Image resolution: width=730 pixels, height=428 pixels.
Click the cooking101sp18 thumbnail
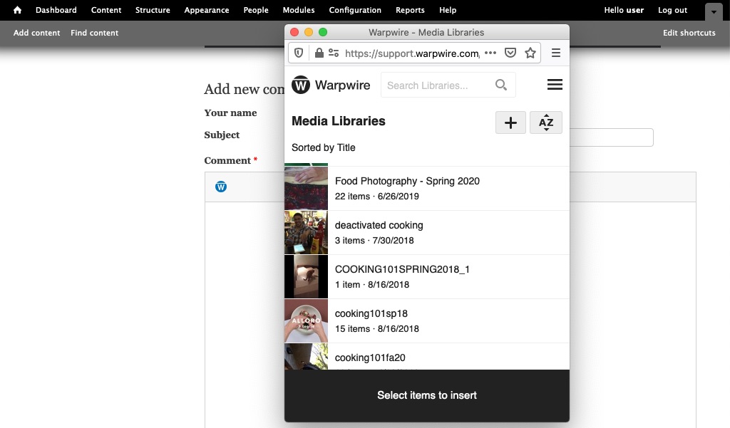coord(306,321)
